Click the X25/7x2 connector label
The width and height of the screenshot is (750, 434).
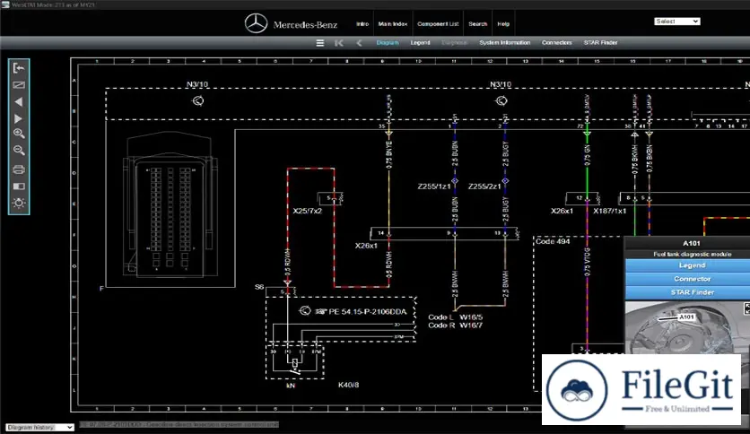[x=307, y=211]
